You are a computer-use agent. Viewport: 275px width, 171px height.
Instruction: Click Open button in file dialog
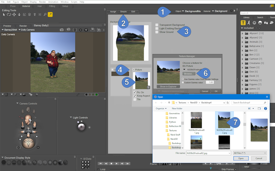pos(241,158)
